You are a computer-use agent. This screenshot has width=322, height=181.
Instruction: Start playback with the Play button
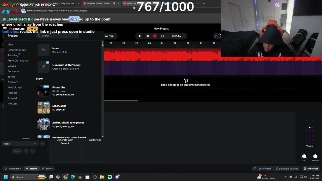click(140, 36)
